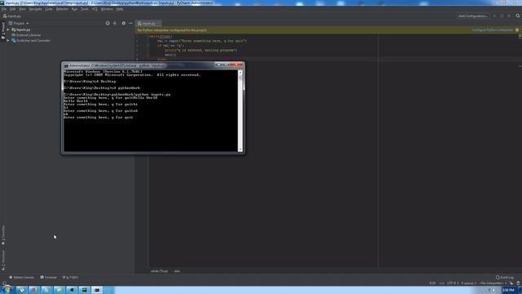522x294 pixels.
Task: Open the Navigate menu
Action: (x=35, y=9)
